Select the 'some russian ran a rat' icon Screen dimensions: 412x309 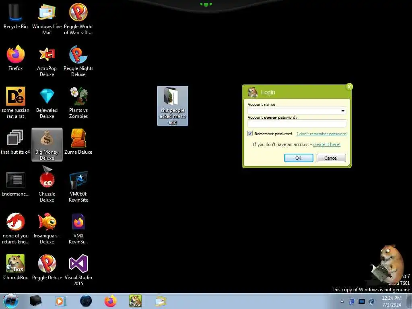[x=16, y=103]
